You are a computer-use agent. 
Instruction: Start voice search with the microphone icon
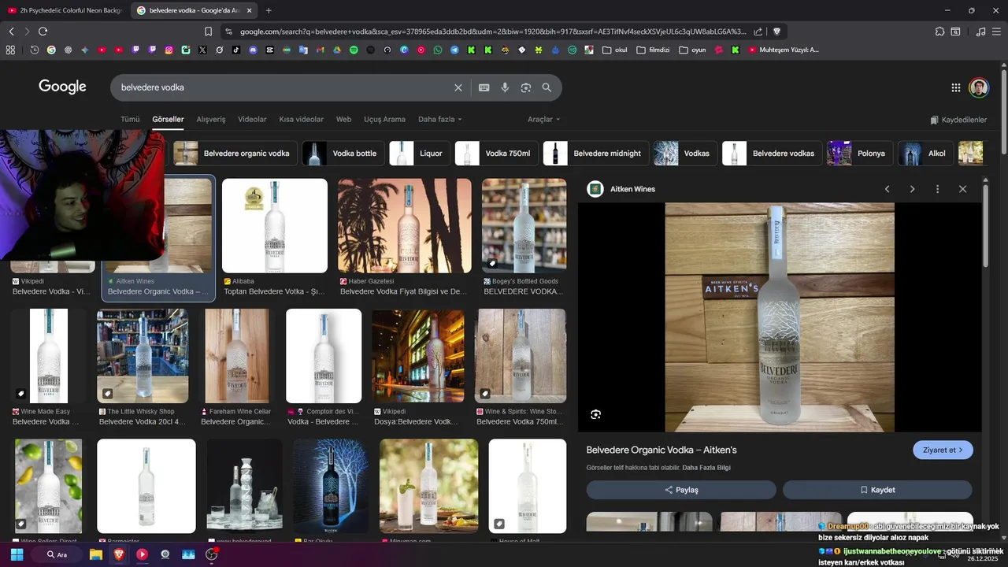(505, 87)
